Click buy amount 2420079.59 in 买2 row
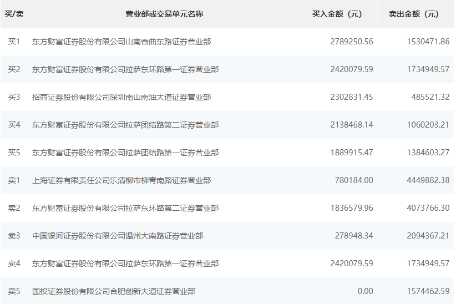The height and width of the screenshot is (304, 456). (x=352, y=69)
